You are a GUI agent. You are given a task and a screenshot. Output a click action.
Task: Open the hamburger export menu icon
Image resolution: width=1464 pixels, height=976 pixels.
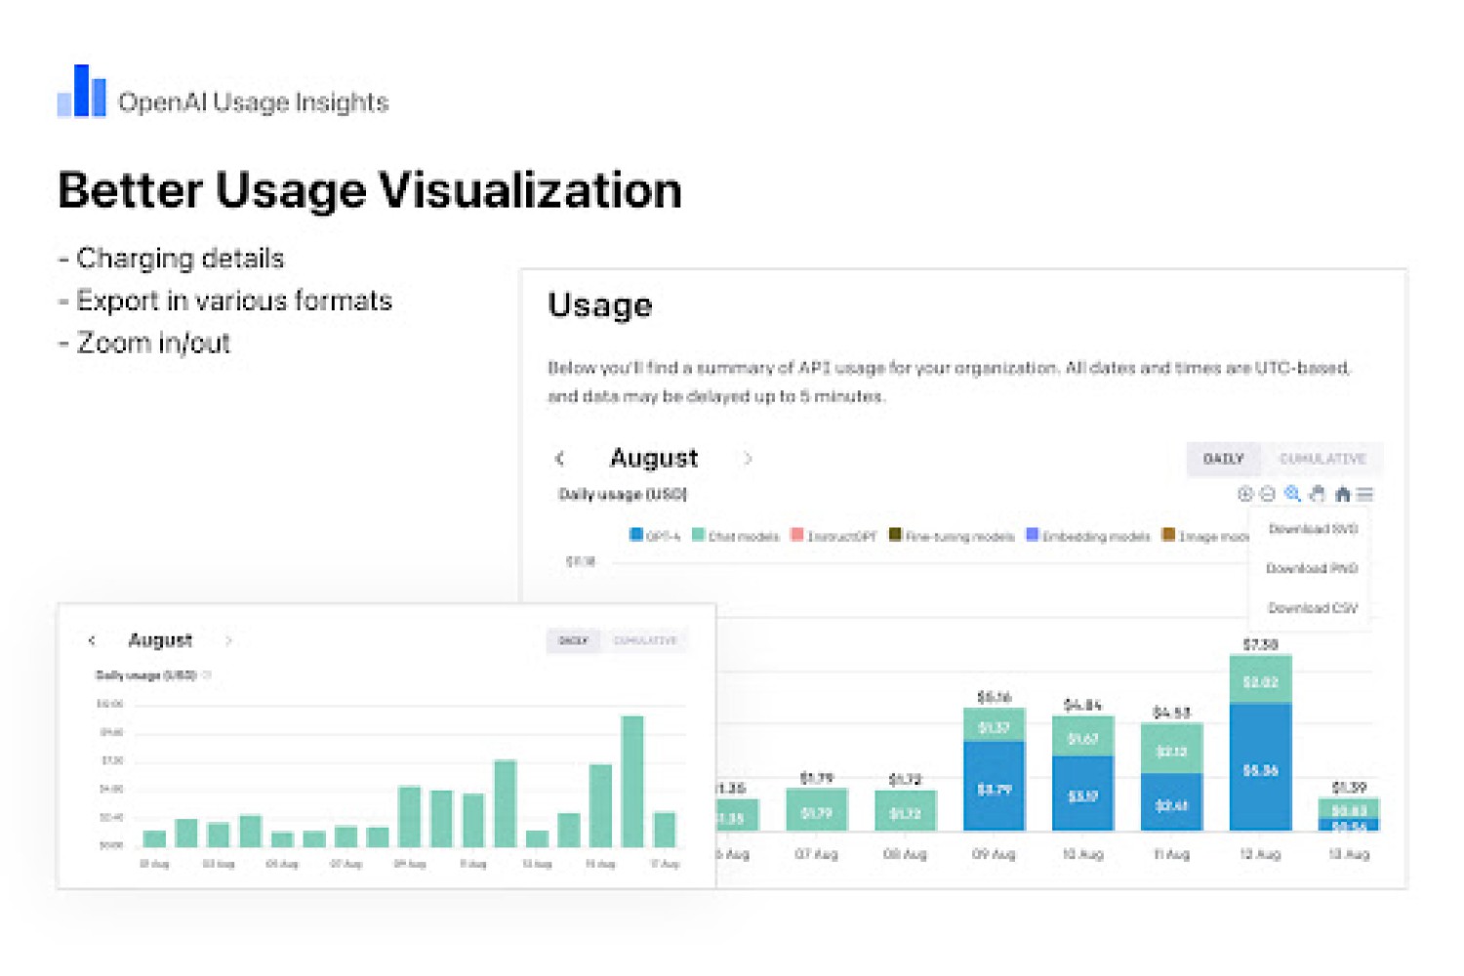tap(1365, 494)
